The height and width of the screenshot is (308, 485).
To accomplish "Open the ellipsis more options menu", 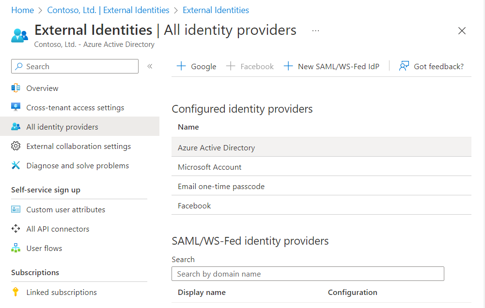I will pos(315,30).
